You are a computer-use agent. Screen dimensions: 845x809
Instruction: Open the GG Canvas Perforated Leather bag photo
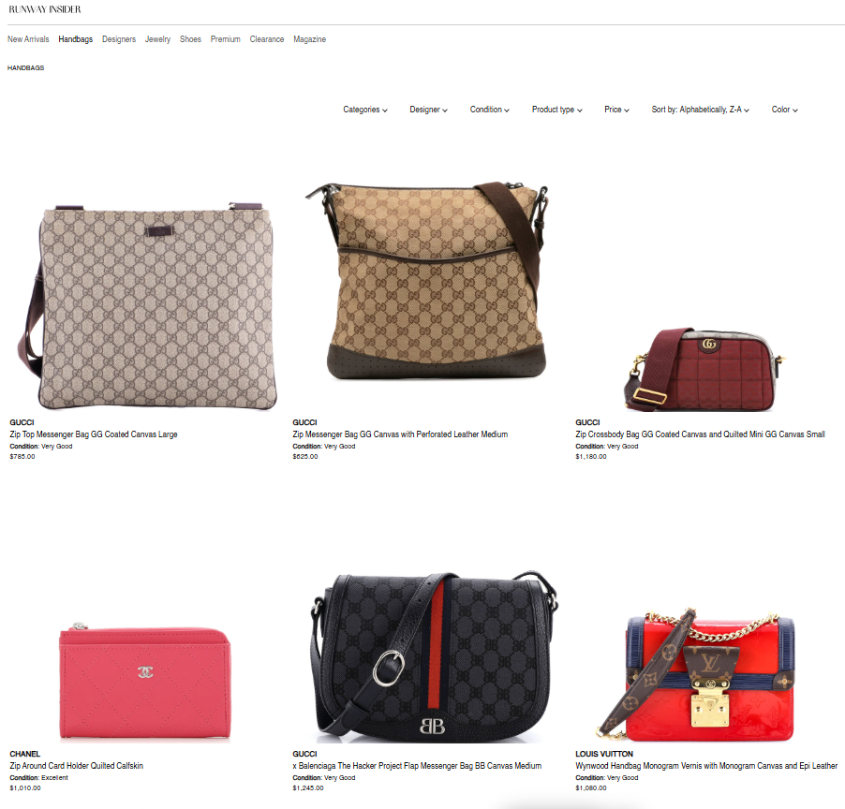point(427,280)
